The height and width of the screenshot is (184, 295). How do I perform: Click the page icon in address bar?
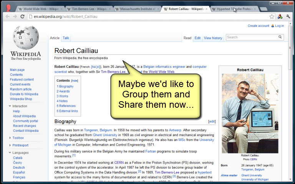coord(30,16)
